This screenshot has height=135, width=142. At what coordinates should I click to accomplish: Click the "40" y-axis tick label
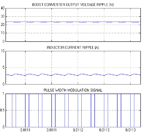(3, 8)
